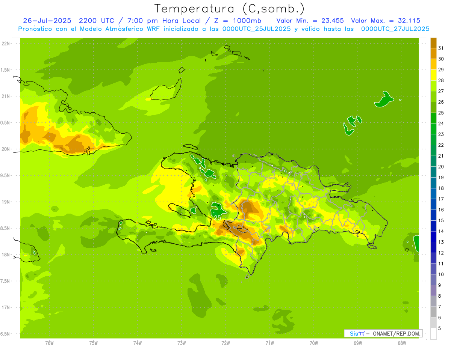This screenshot has width=451, height=348.
Task: Click the '22N' latitude axis label
Action: (6, 44)
